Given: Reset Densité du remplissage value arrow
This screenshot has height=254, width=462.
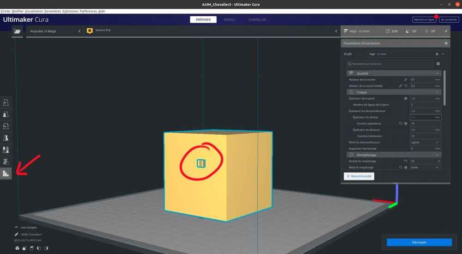Looking at the screenshot, I should tap(406, 161).
